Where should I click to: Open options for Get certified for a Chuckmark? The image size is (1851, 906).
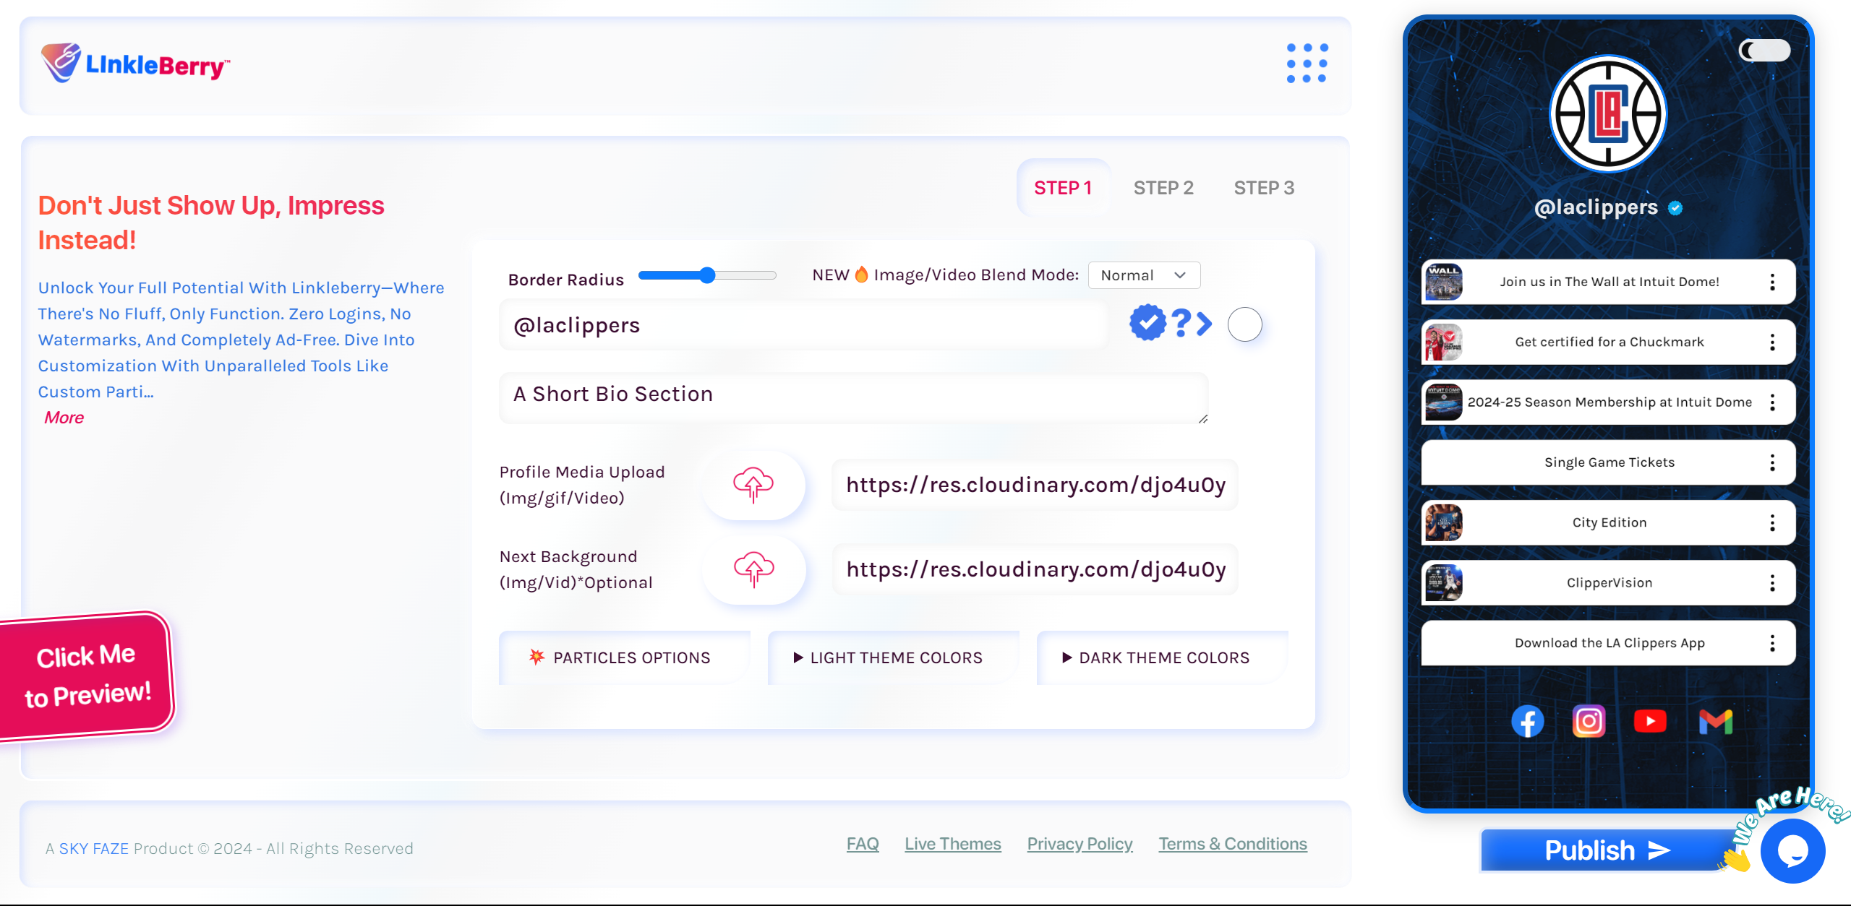coord(1772,342)
